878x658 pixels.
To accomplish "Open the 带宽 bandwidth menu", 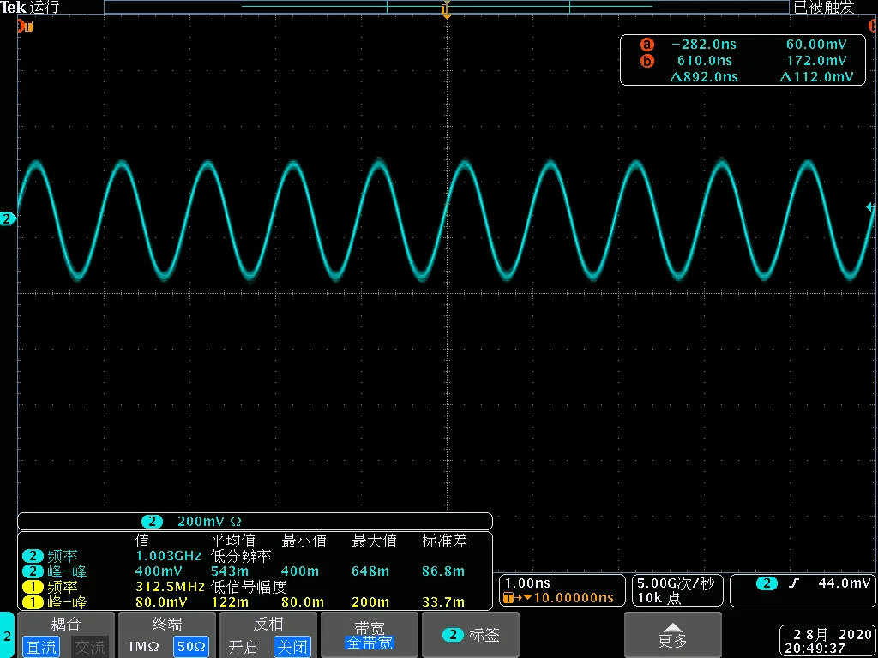I will coord(369,635).
